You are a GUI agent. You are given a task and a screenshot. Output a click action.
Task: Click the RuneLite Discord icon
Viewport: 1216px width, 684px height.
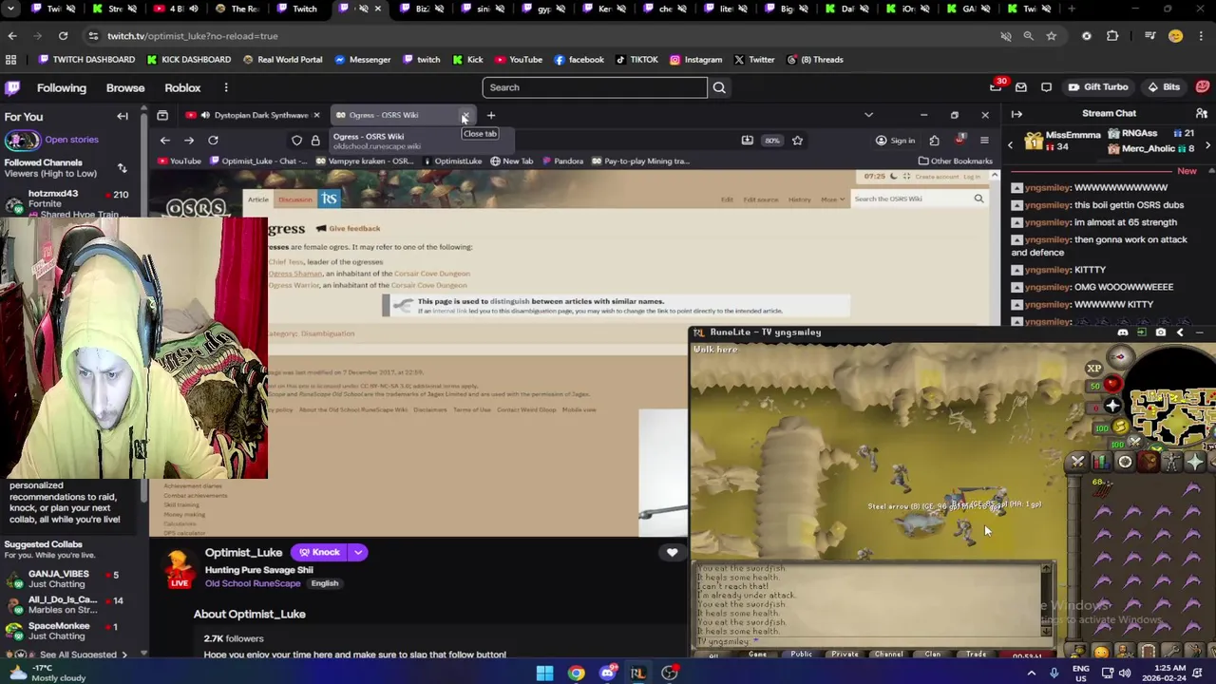pyautogui.click(x=1123, y=332)
